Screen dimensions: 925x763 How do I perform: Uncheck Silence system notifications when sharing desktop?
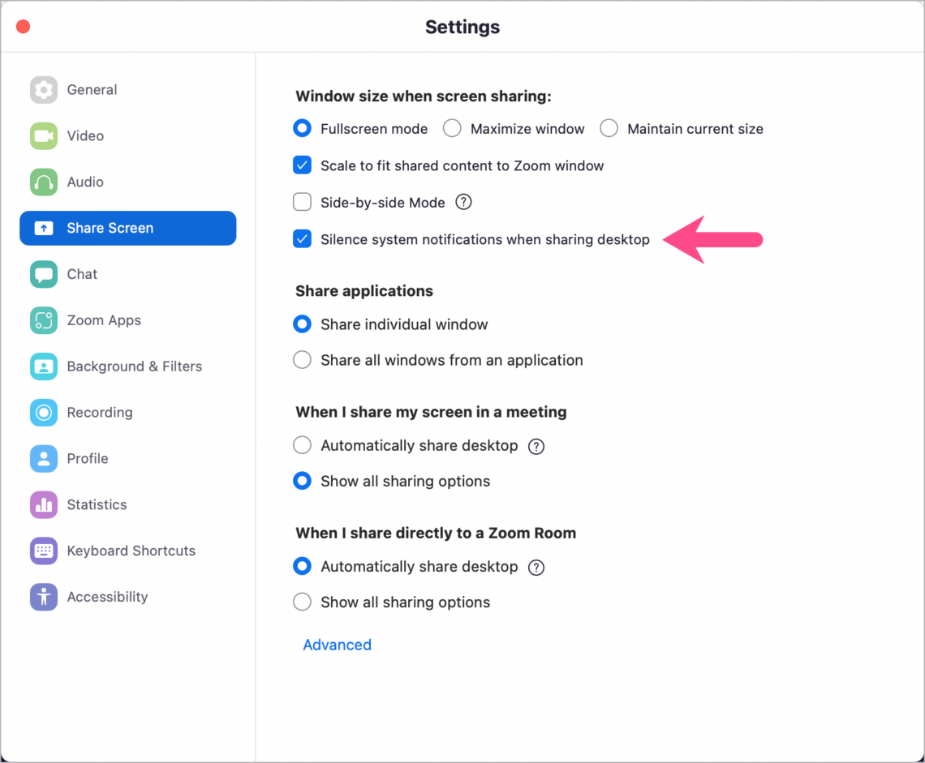(302, 239)
